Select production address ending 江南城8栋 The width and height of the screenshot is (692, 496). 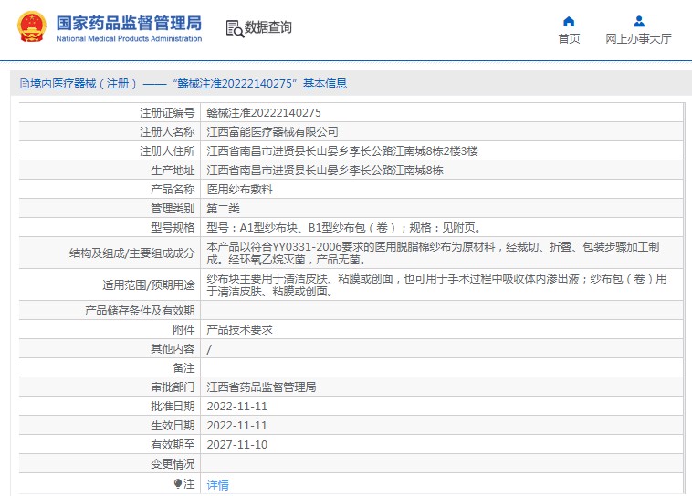(325, 170)
